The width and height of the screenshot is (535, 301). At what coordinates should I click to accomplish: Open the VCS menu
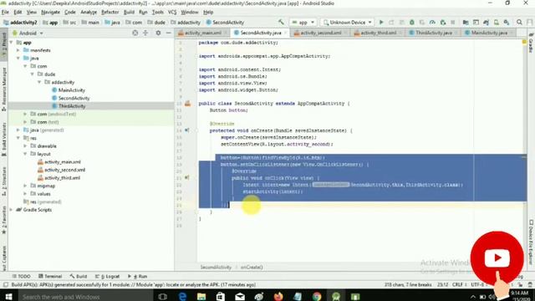(172, 12)
